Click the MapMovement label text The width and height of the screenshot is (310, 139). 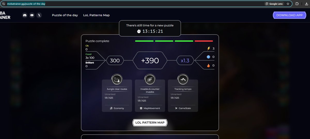[x=152, y=108]
